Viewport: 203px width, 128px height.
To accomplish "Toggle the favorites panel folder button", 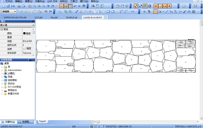I will 62,6.
